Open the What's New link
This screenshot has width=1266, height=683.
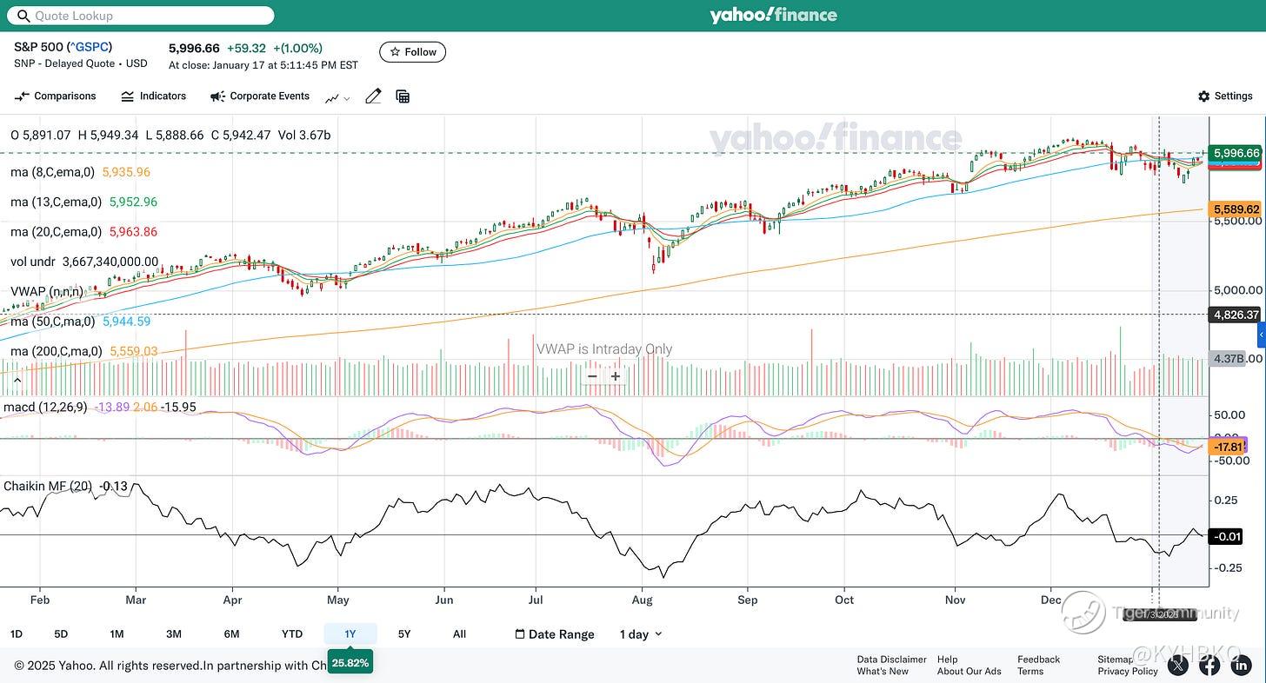pos(883,672)
